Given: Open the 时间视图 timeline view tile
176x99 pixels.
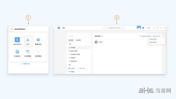Looking at the screenshot, I should (28, 53).
